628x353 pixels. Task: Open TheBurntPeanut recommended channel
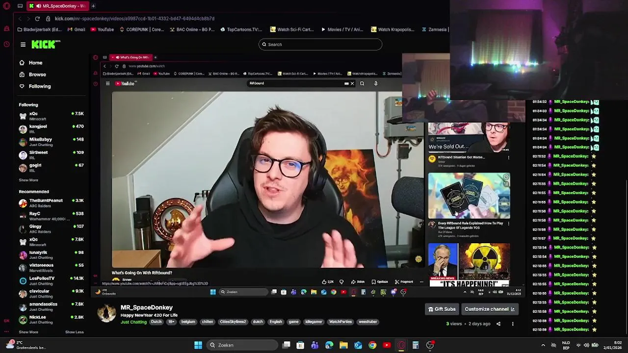coord(51,203)
